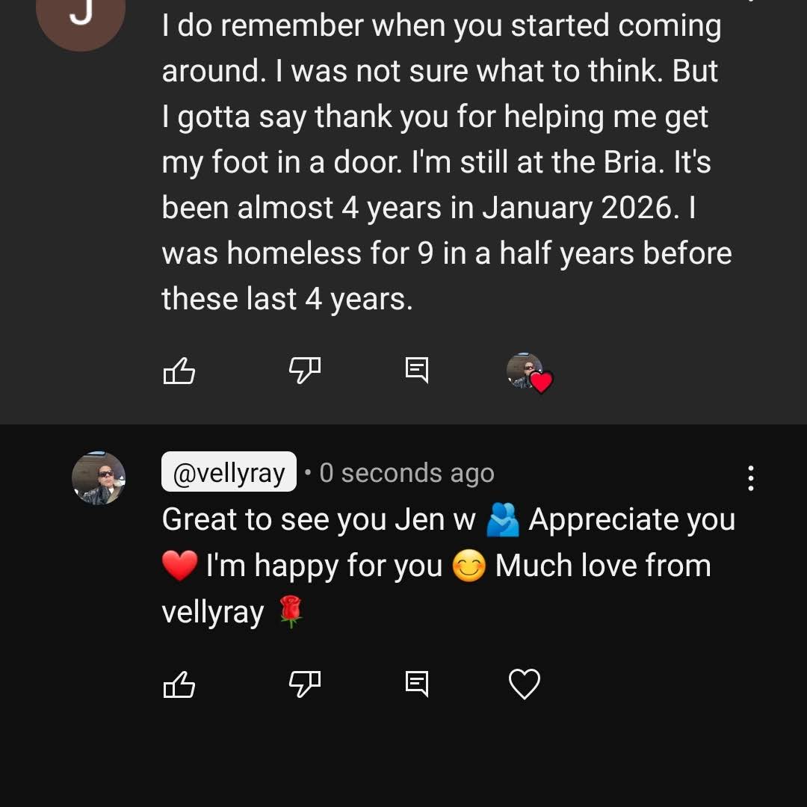Reply to the @vellyray comment
This screenshot has width=807, height=807.
click(417, 684)
